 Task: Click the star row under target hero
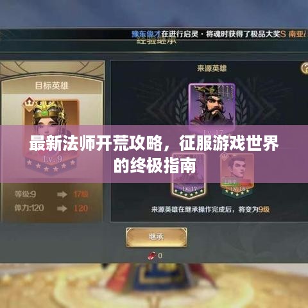(x=51, y=166)
